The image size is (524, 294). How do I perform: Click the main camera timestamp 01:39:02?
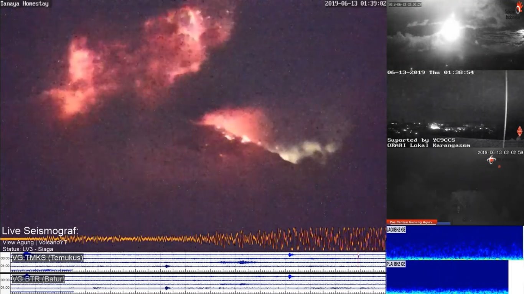(355, 3)
